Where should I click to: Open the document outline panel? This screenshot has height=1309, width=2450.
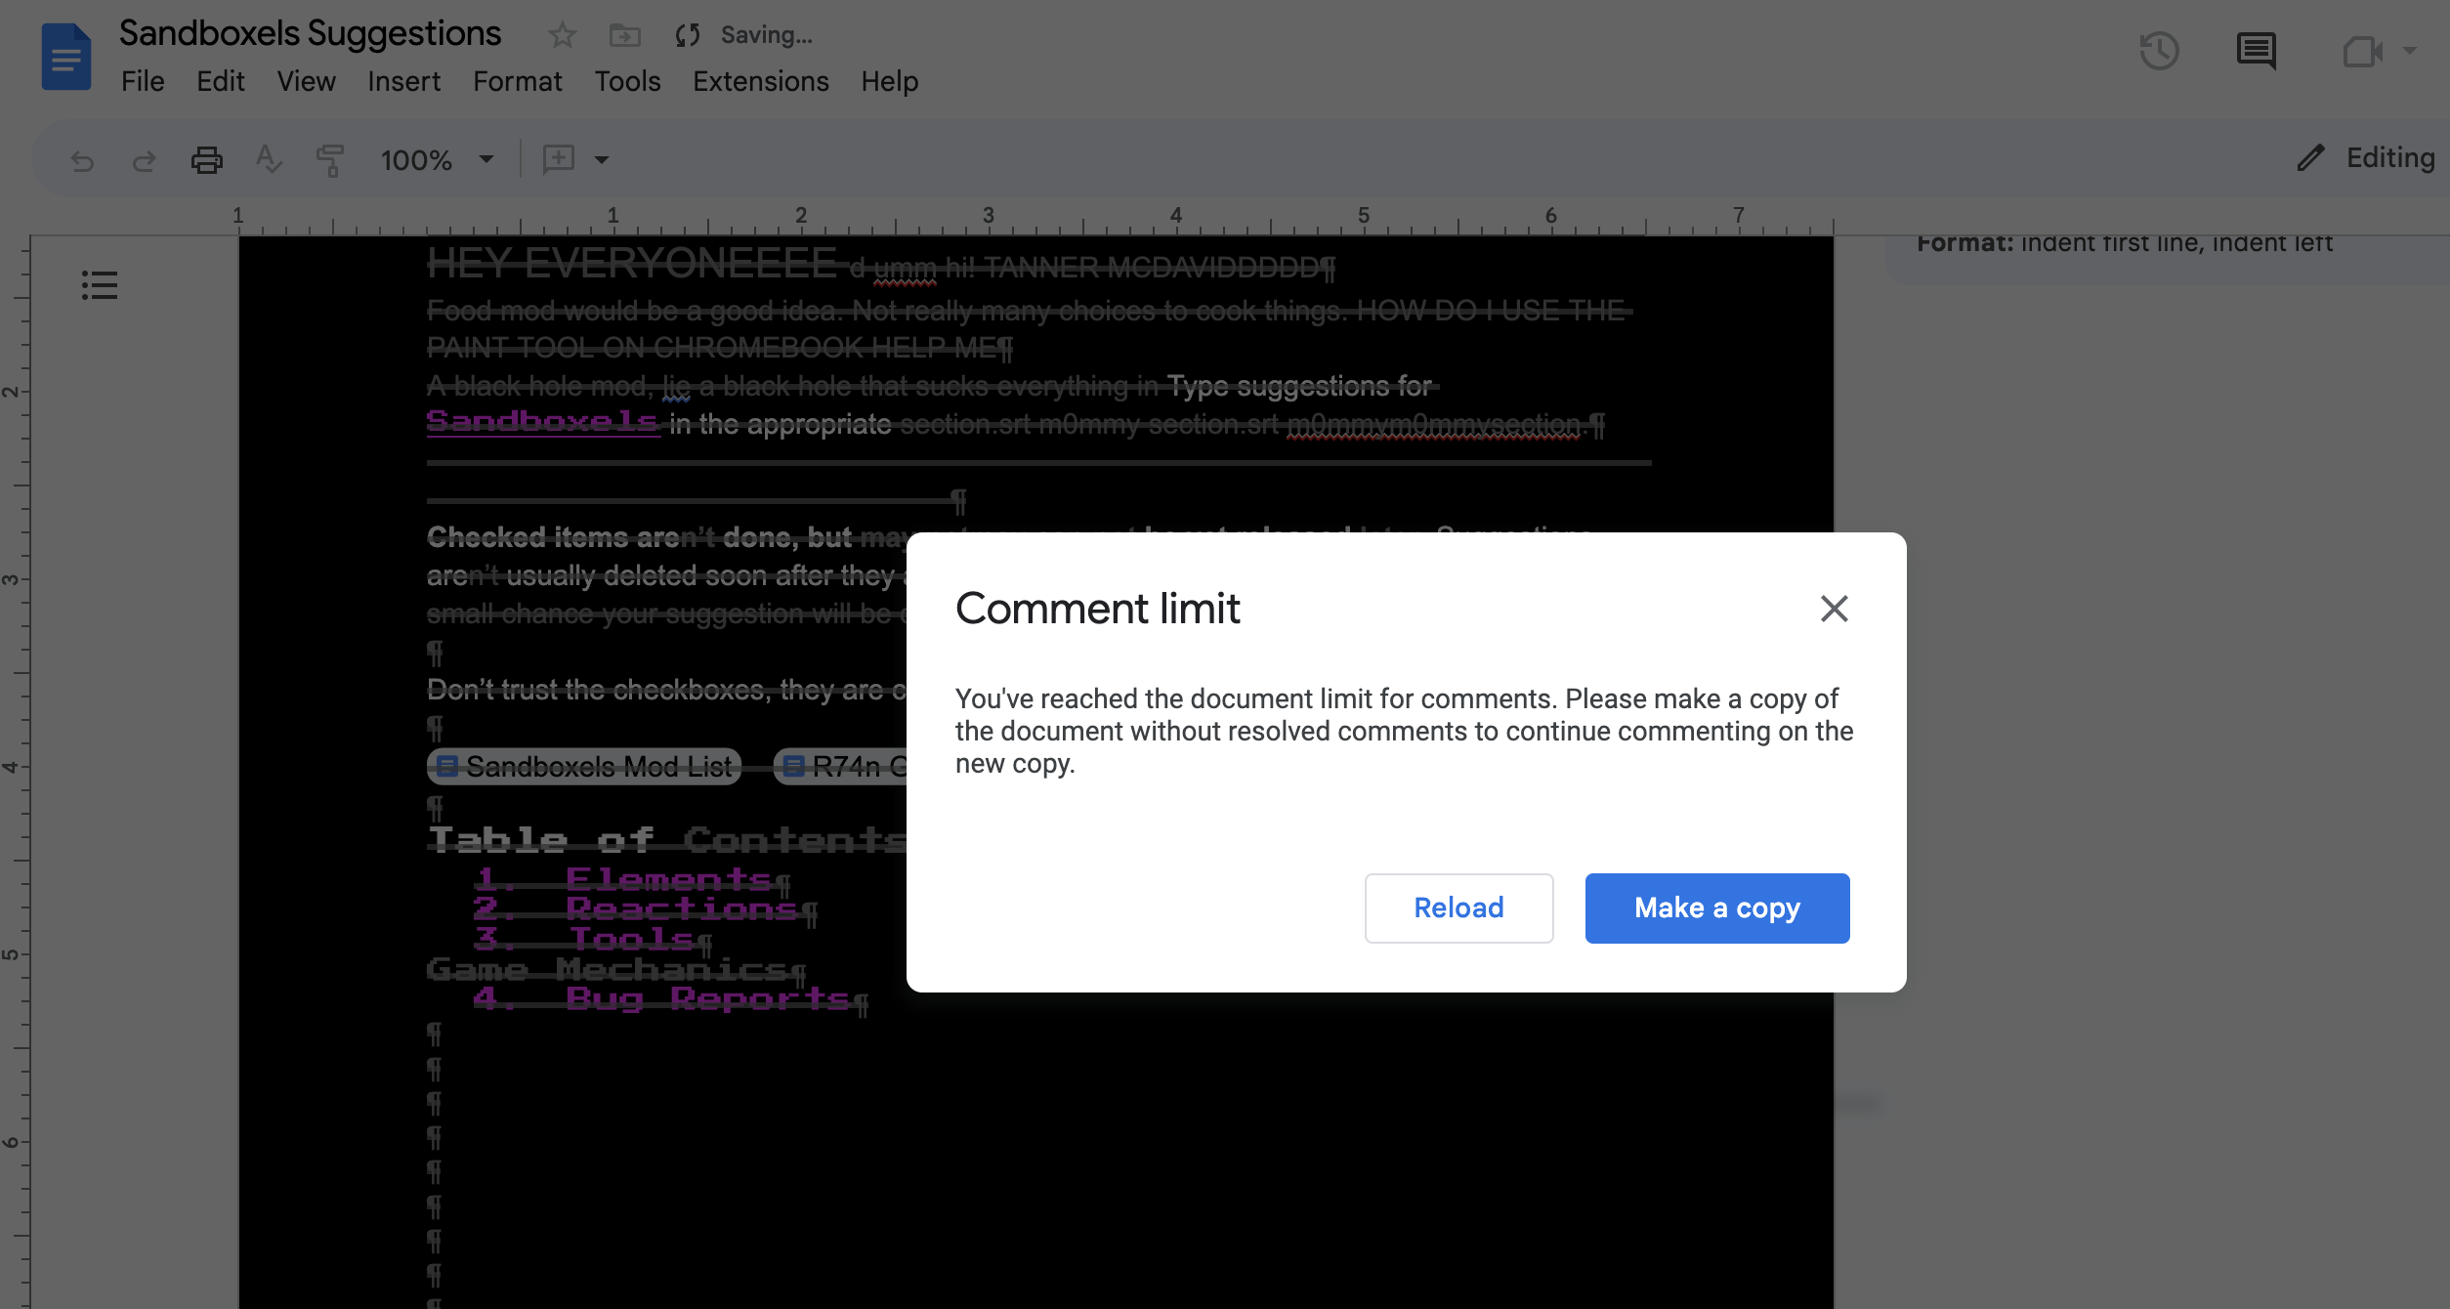click(x=99, y=285)
